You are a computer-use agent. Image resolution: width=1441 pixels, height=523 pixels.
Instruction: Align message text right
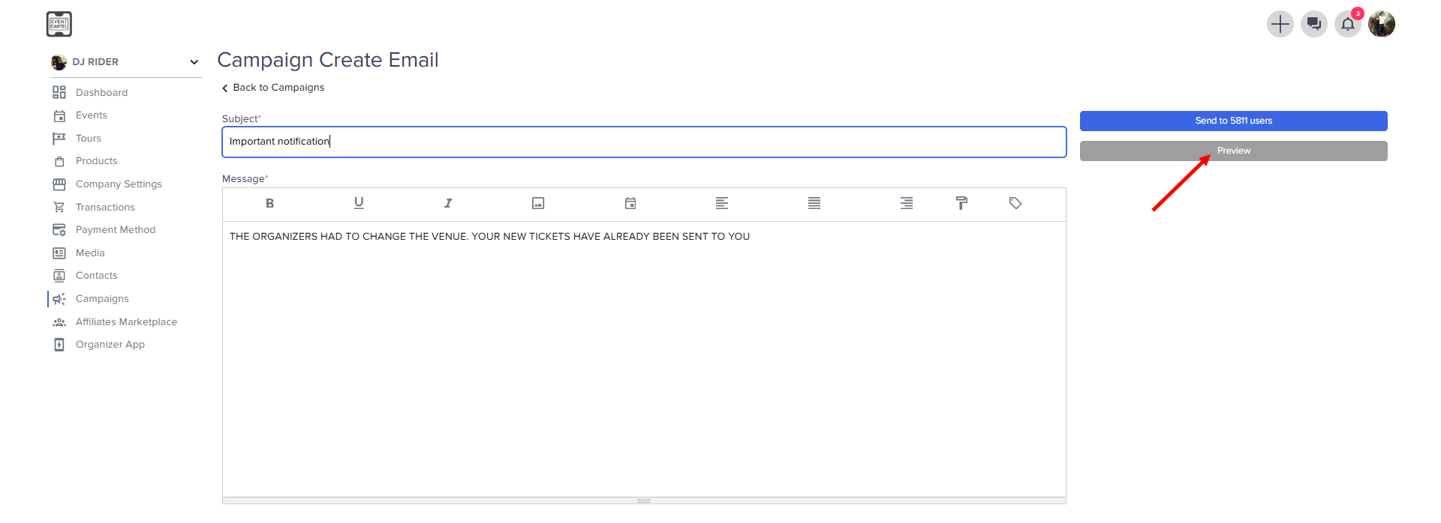pyautogui.click(x=907, y=203)
